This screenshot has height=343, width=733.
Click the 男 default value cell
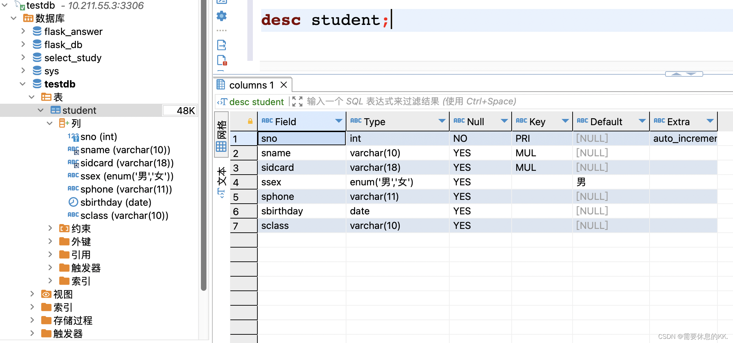tap(611, 182)
